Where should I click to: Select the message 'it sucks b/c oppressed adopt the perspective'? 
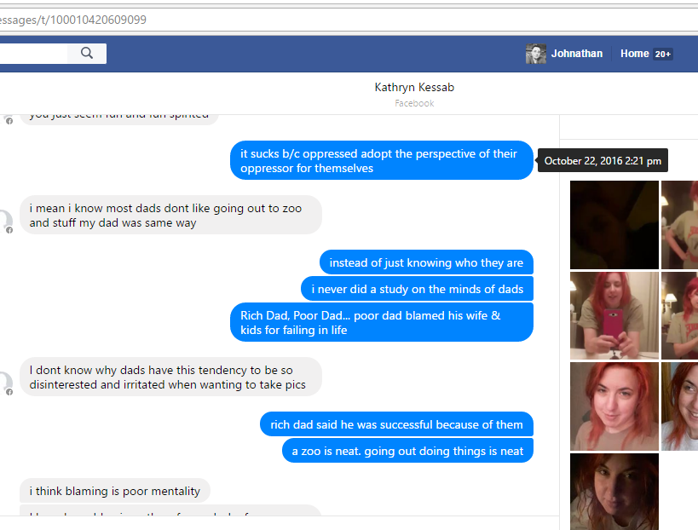point(382,161)
